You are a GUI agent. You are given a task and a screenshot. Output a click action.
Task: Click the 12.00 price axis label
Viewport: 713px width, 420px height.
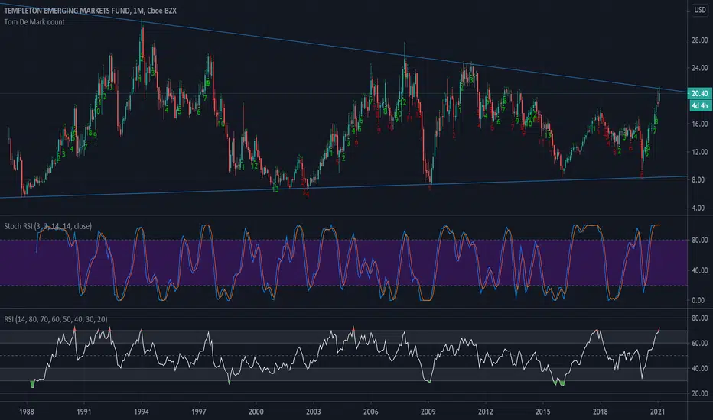699,152
